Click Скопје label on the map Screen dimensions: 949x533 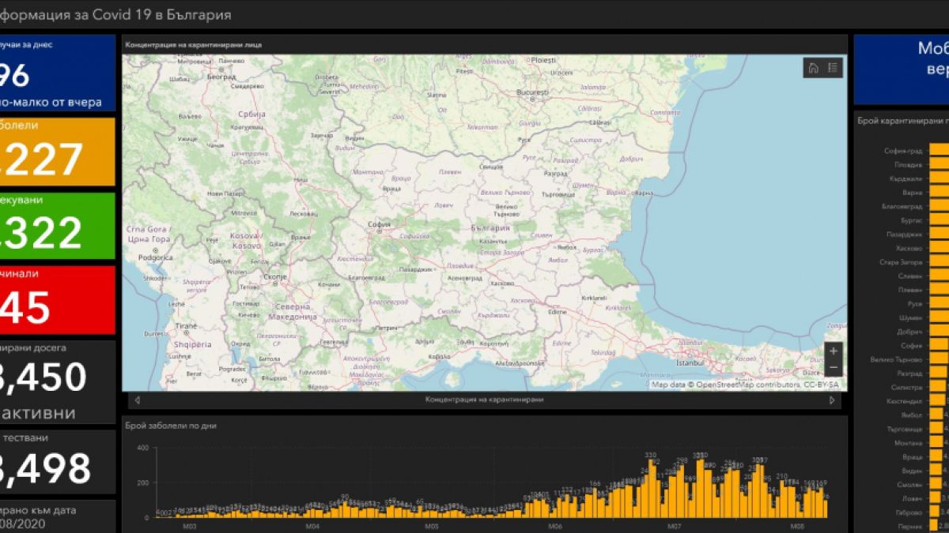coord(274,278)
